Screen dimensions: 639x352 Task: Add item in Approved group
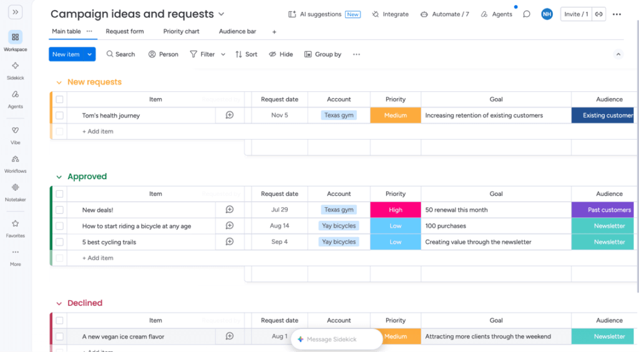[98, 258]
